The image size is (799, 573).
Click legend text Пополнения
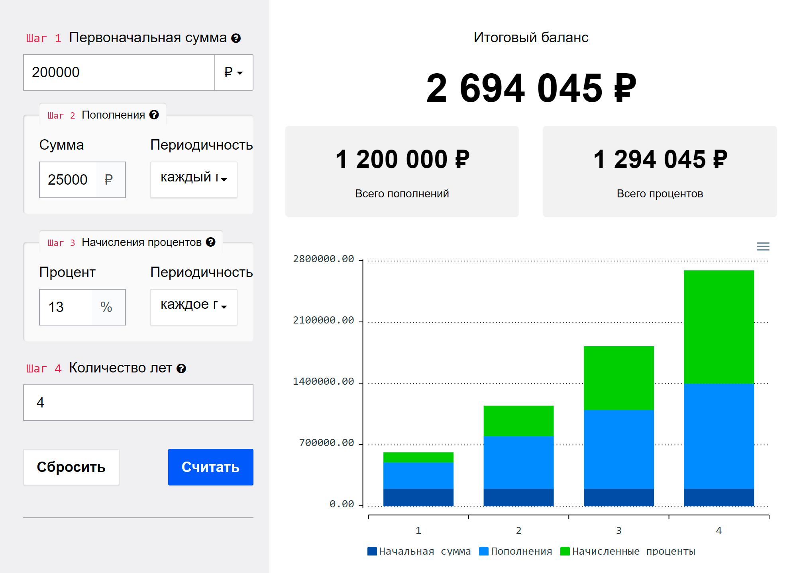[522, 551]
